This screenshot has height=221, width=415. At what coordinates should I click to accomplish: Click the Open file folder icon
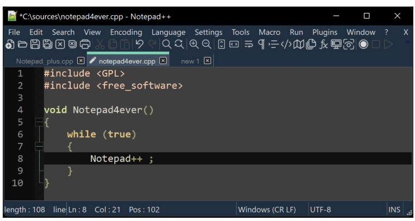22,44
